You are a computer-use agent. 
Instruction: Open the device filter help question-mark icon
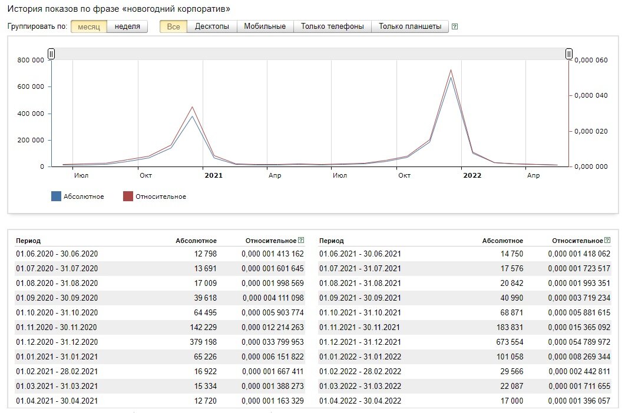454,26
